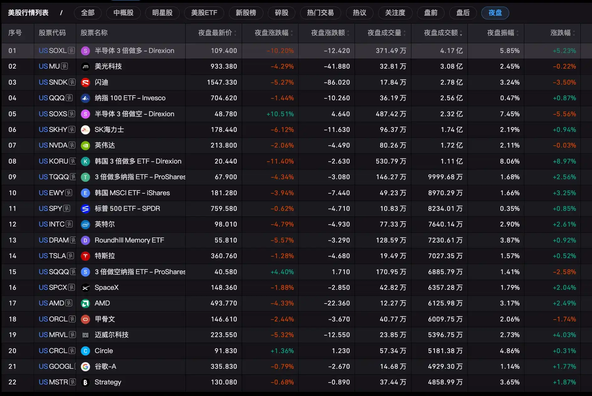Click the red Tesla (特斯拉) logo
The width and height of the screenshot is (592, 396).
tap(85, 256)
